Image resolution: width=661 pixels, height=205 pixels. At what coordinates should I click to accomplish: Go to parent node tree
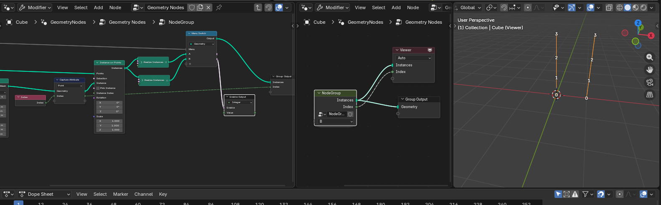point(258,8)
